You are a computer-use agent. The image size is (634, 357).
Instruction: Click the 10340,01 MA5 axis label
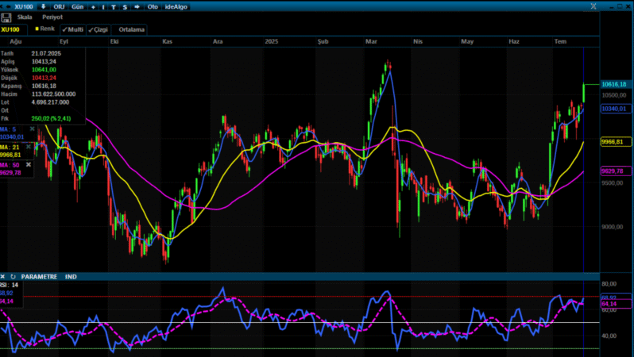click(614, 109)
